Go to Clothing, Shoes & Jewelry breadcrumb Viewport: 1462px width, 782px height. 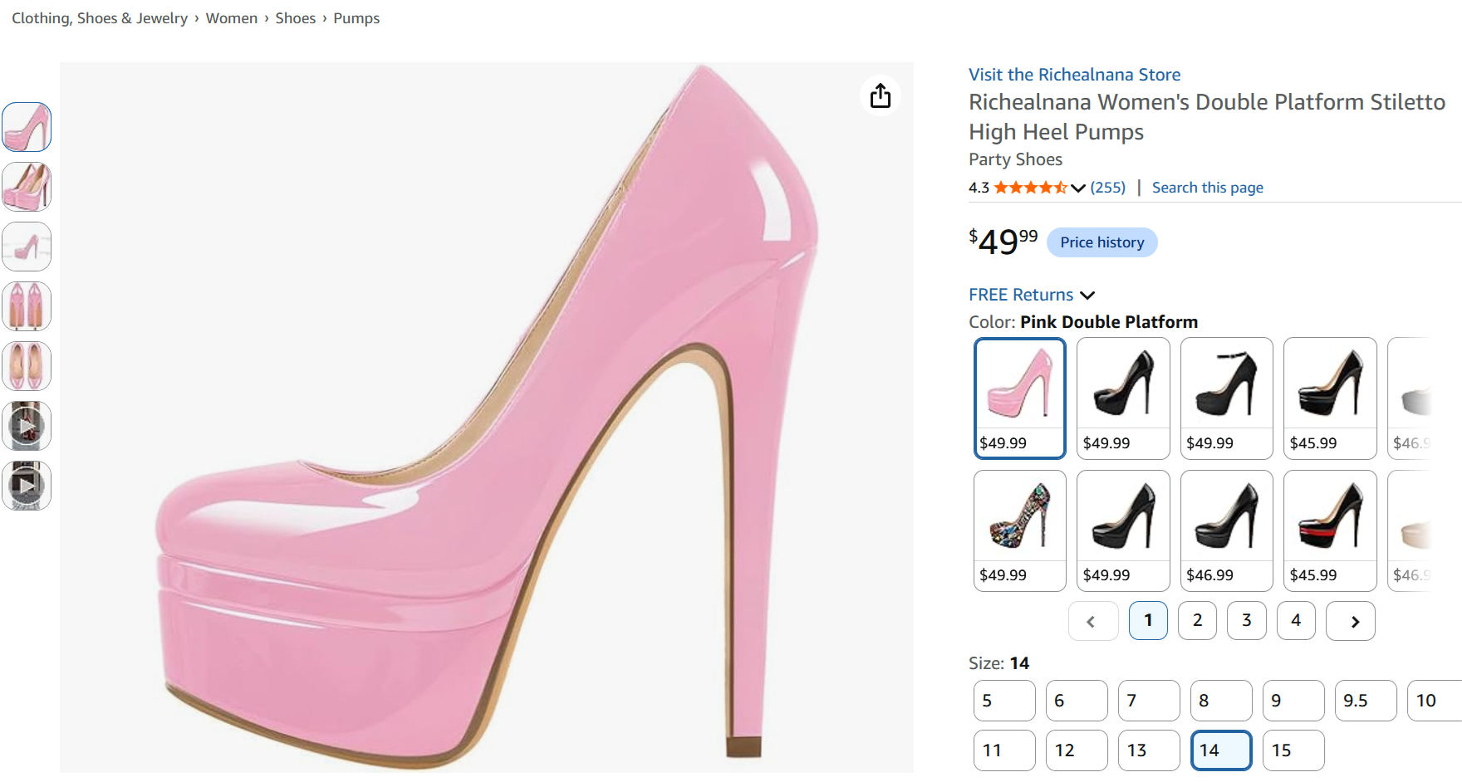coord(100,18)
